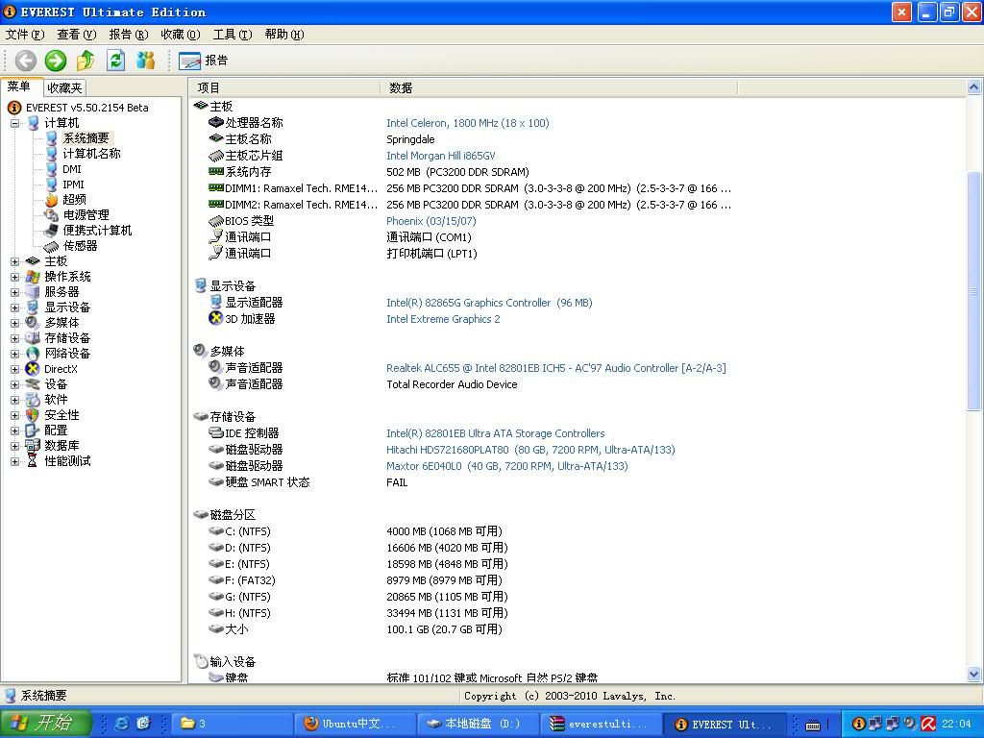Click the 配置 tree icon

(33, 430)
